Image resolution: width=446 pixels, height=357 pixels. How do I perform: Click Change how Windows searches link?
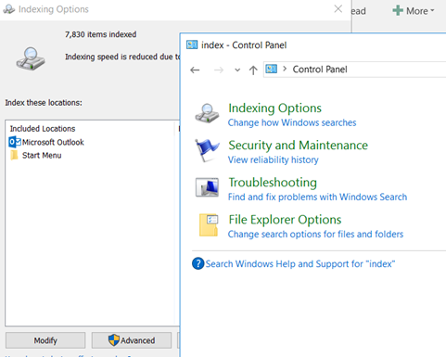tap(292, 122)
